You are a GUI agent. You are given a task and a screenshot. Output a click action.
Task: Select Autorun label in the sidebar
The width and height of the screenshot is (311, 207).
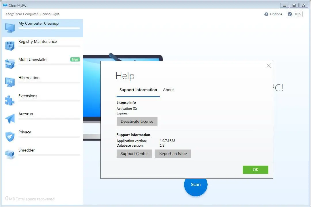(x=26, y=114)
